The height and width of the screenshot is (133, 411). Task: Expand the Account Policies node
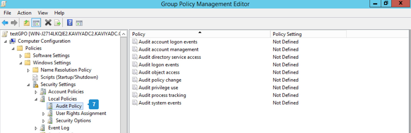[36, 92]
